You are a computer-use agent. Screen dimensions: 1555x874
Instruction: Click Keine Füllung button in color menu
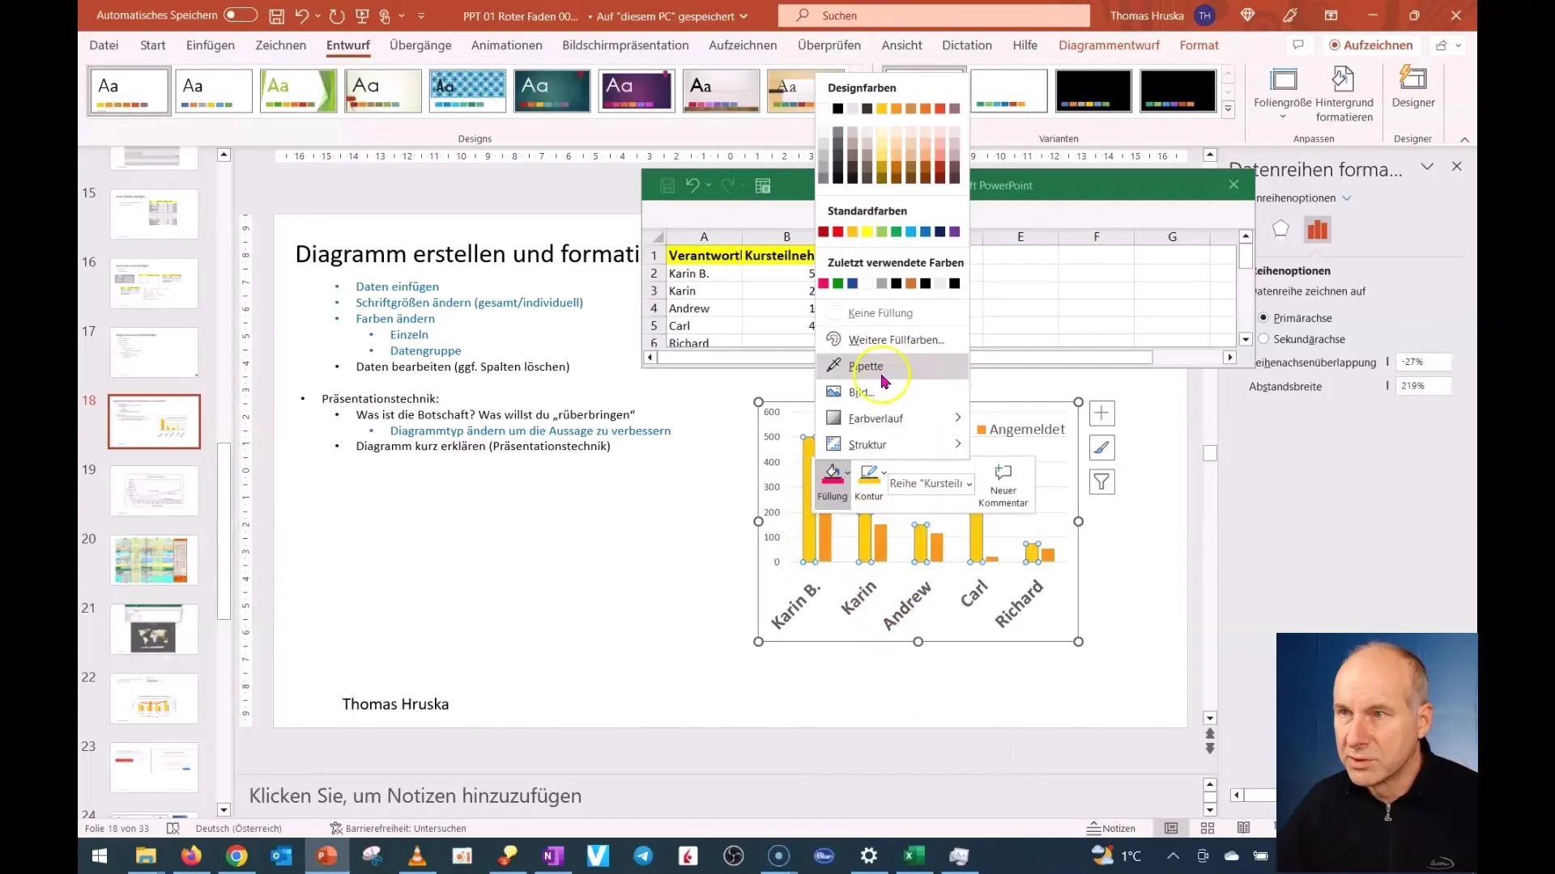point(880,312)
